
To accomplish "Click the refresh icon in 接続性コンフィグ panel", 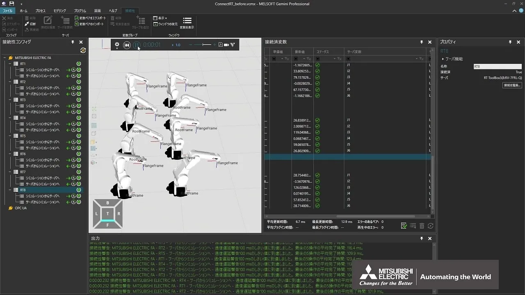I will 83,50.
